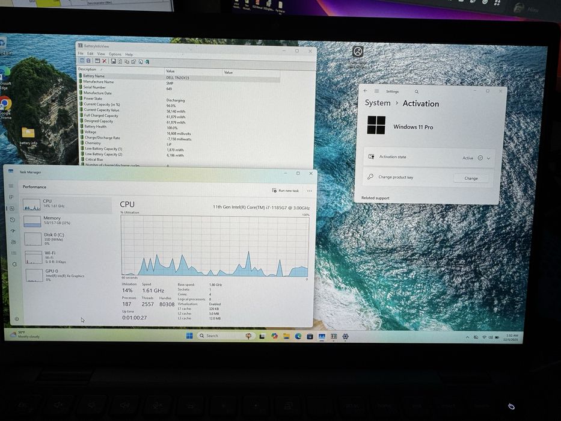
Task: Open Task Manager hamburger navigation menu
Action: 11,186
